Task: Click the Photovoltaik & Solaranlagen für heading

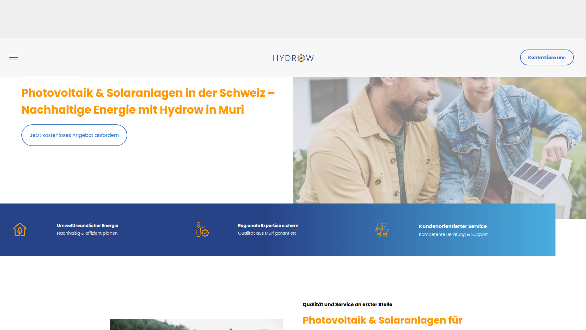Action: click(382, 320)
